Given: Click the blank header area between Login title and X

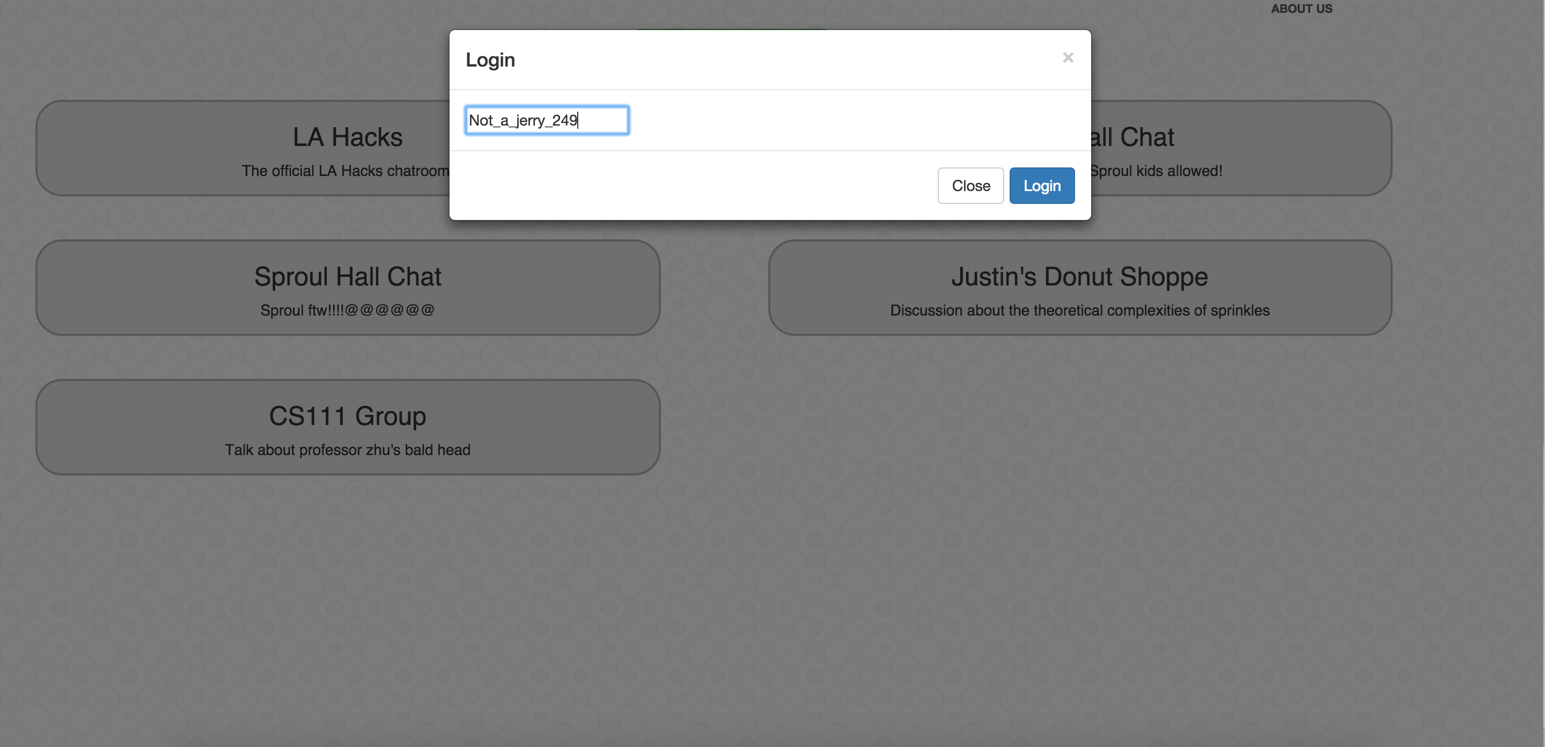Looking at the screenshot, I should pos(779,60).
